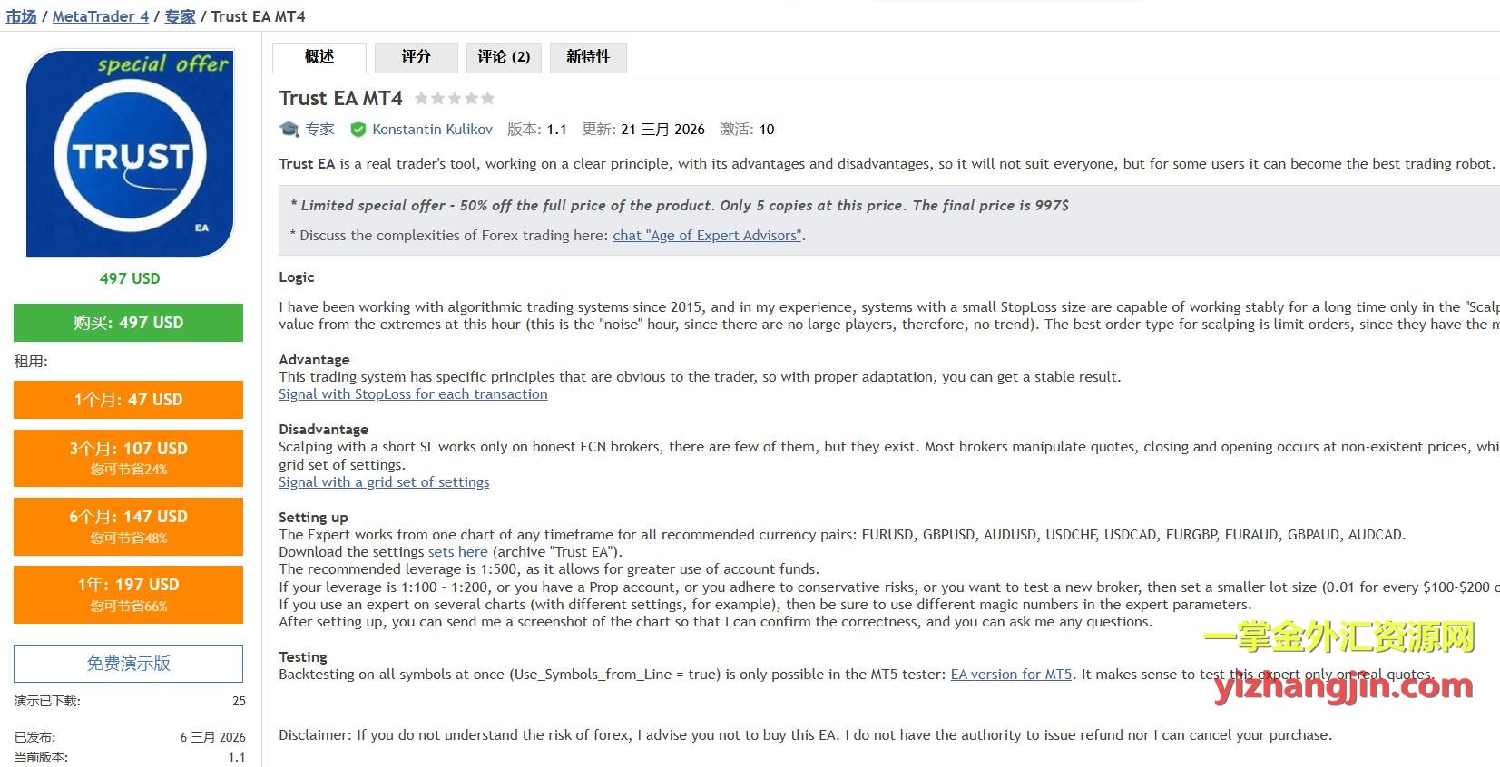Open the MetaTrader 4 breadcrumb link
Image resolution: width=1500 pixels, height=767 pixels.
tap(100, 16)
